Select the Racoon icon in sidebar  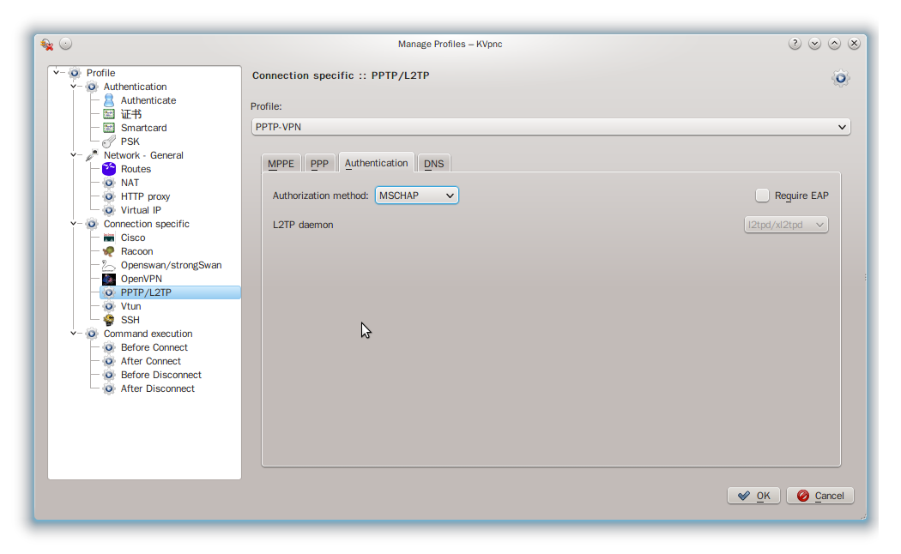click(109, 251)
